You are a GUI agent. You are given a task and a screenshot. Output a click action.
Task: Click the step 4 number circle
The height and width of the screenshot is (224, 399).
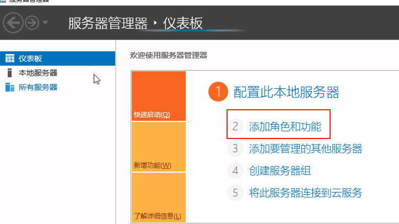235,170
